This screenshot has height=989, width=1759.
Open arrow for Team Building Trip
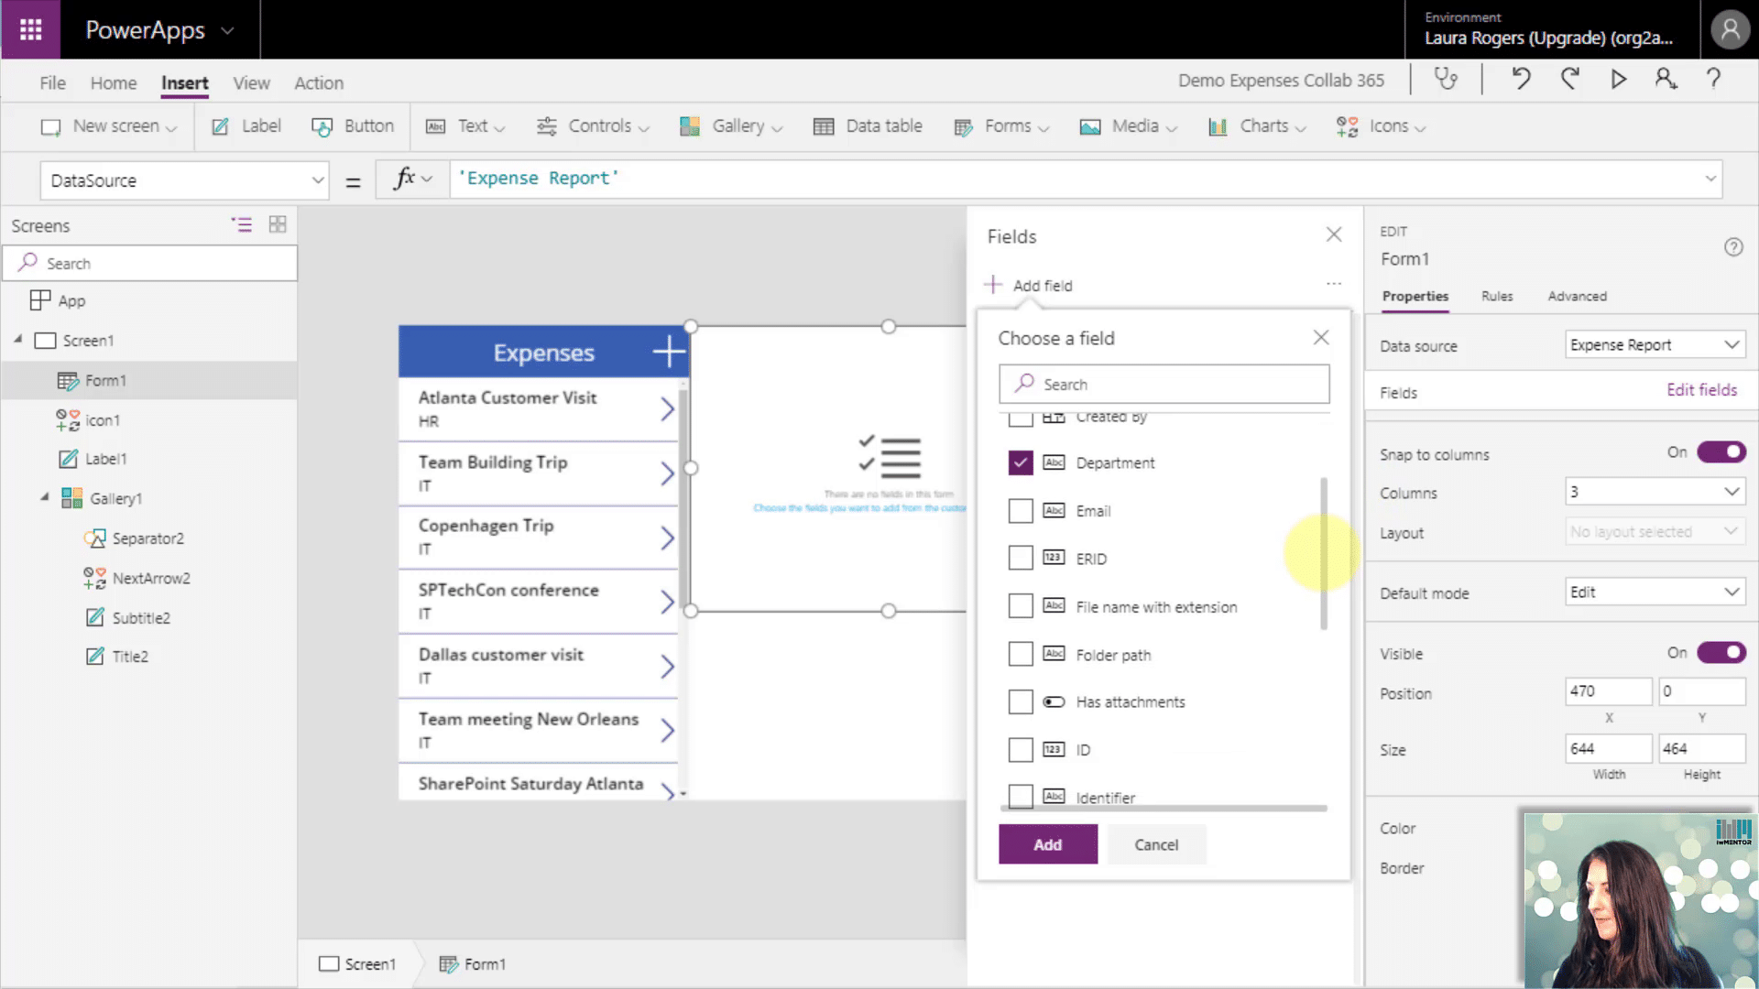coord(667,473)
